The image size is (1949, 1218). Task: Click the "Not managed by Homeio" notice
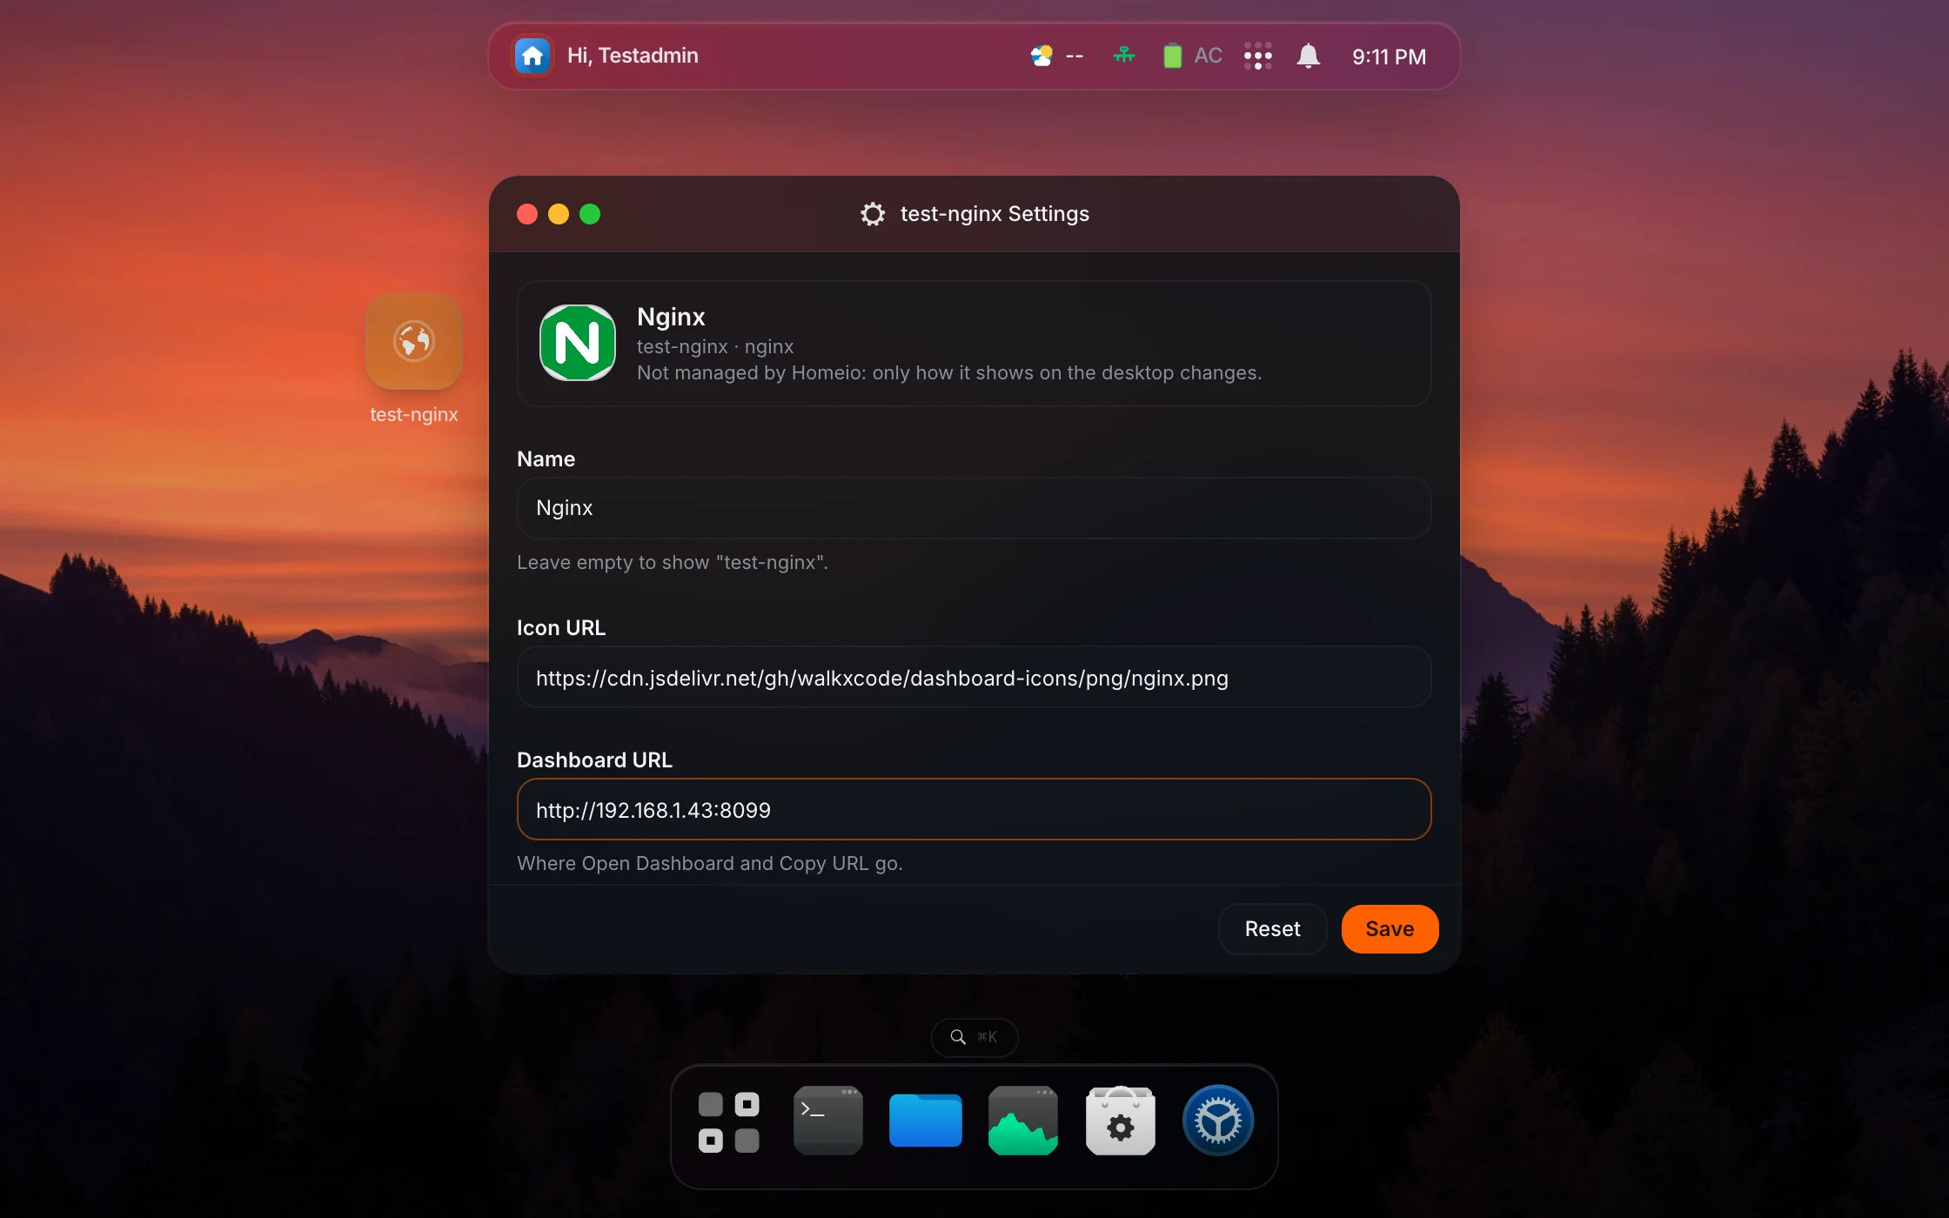tap(948, 372)
